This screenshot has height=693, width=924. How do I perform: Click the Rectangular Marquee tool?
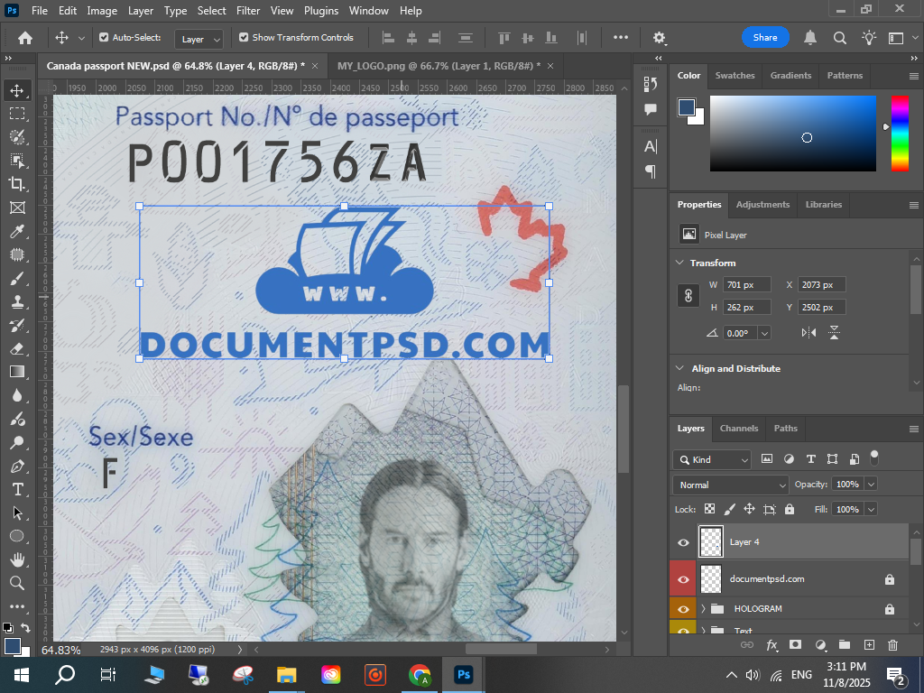pyautogui.click(x=16, y=114)
